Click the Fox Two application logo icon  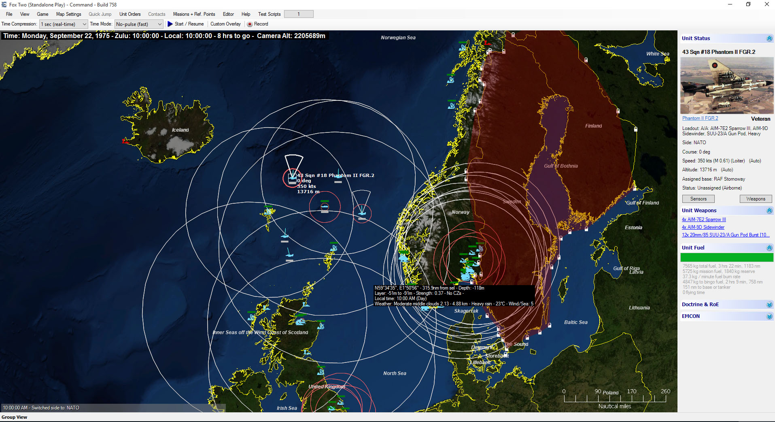pos(4,4)
